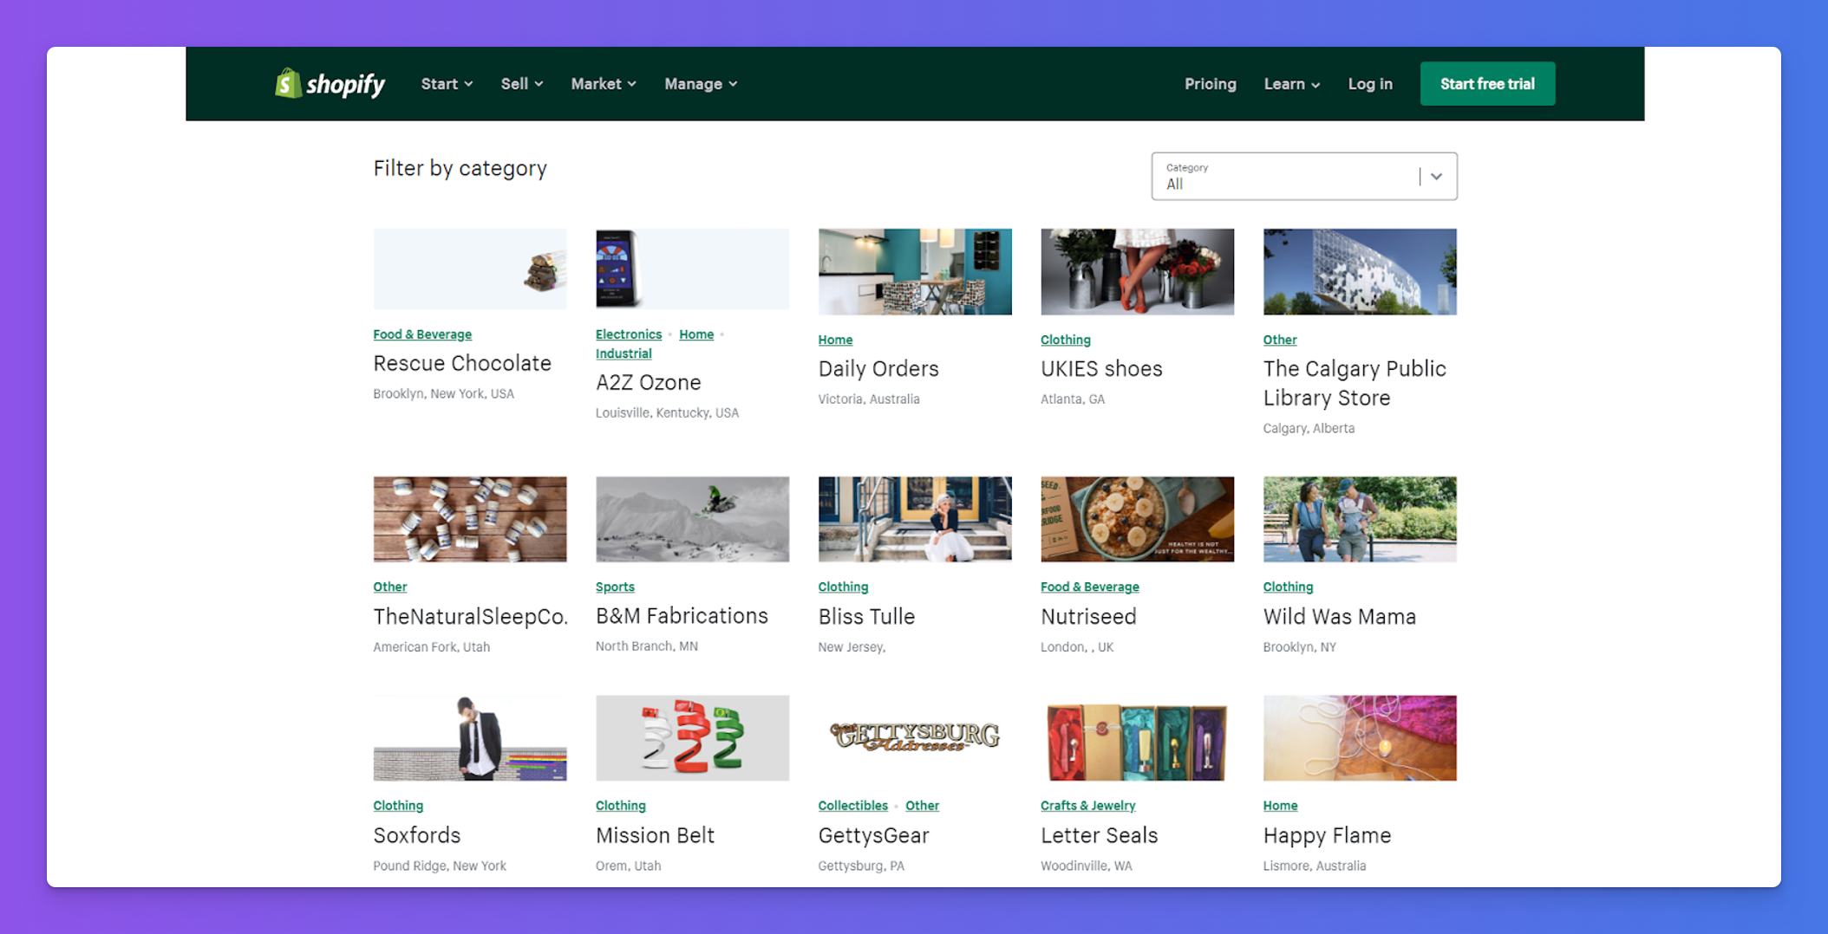The image size is (1828, 934).
Task: Open the Learn menu
Action: [1291, 84]
